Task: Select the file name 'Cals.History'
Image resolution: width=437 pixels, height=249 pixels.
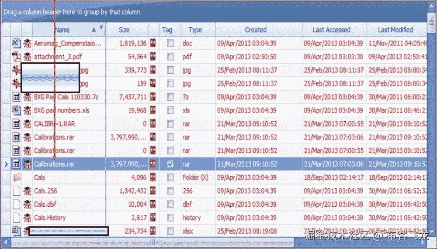Action: pos(50,218)
